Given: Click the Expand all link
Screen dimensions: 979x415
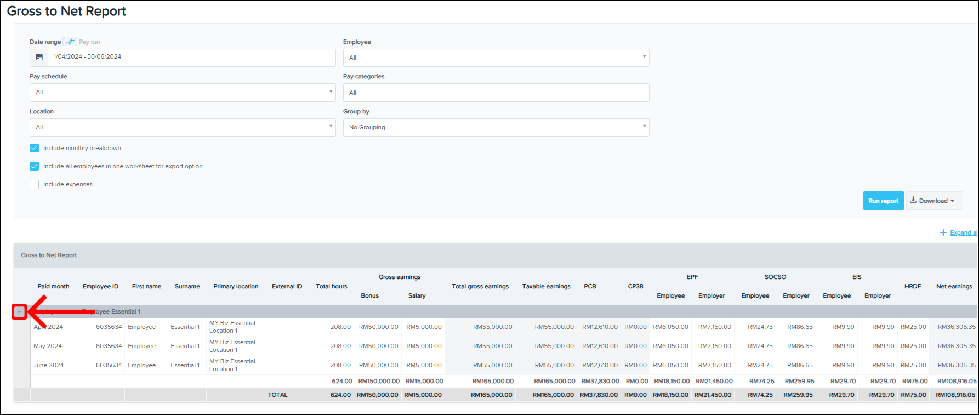Looking at the screenshot, I should 963,232.
